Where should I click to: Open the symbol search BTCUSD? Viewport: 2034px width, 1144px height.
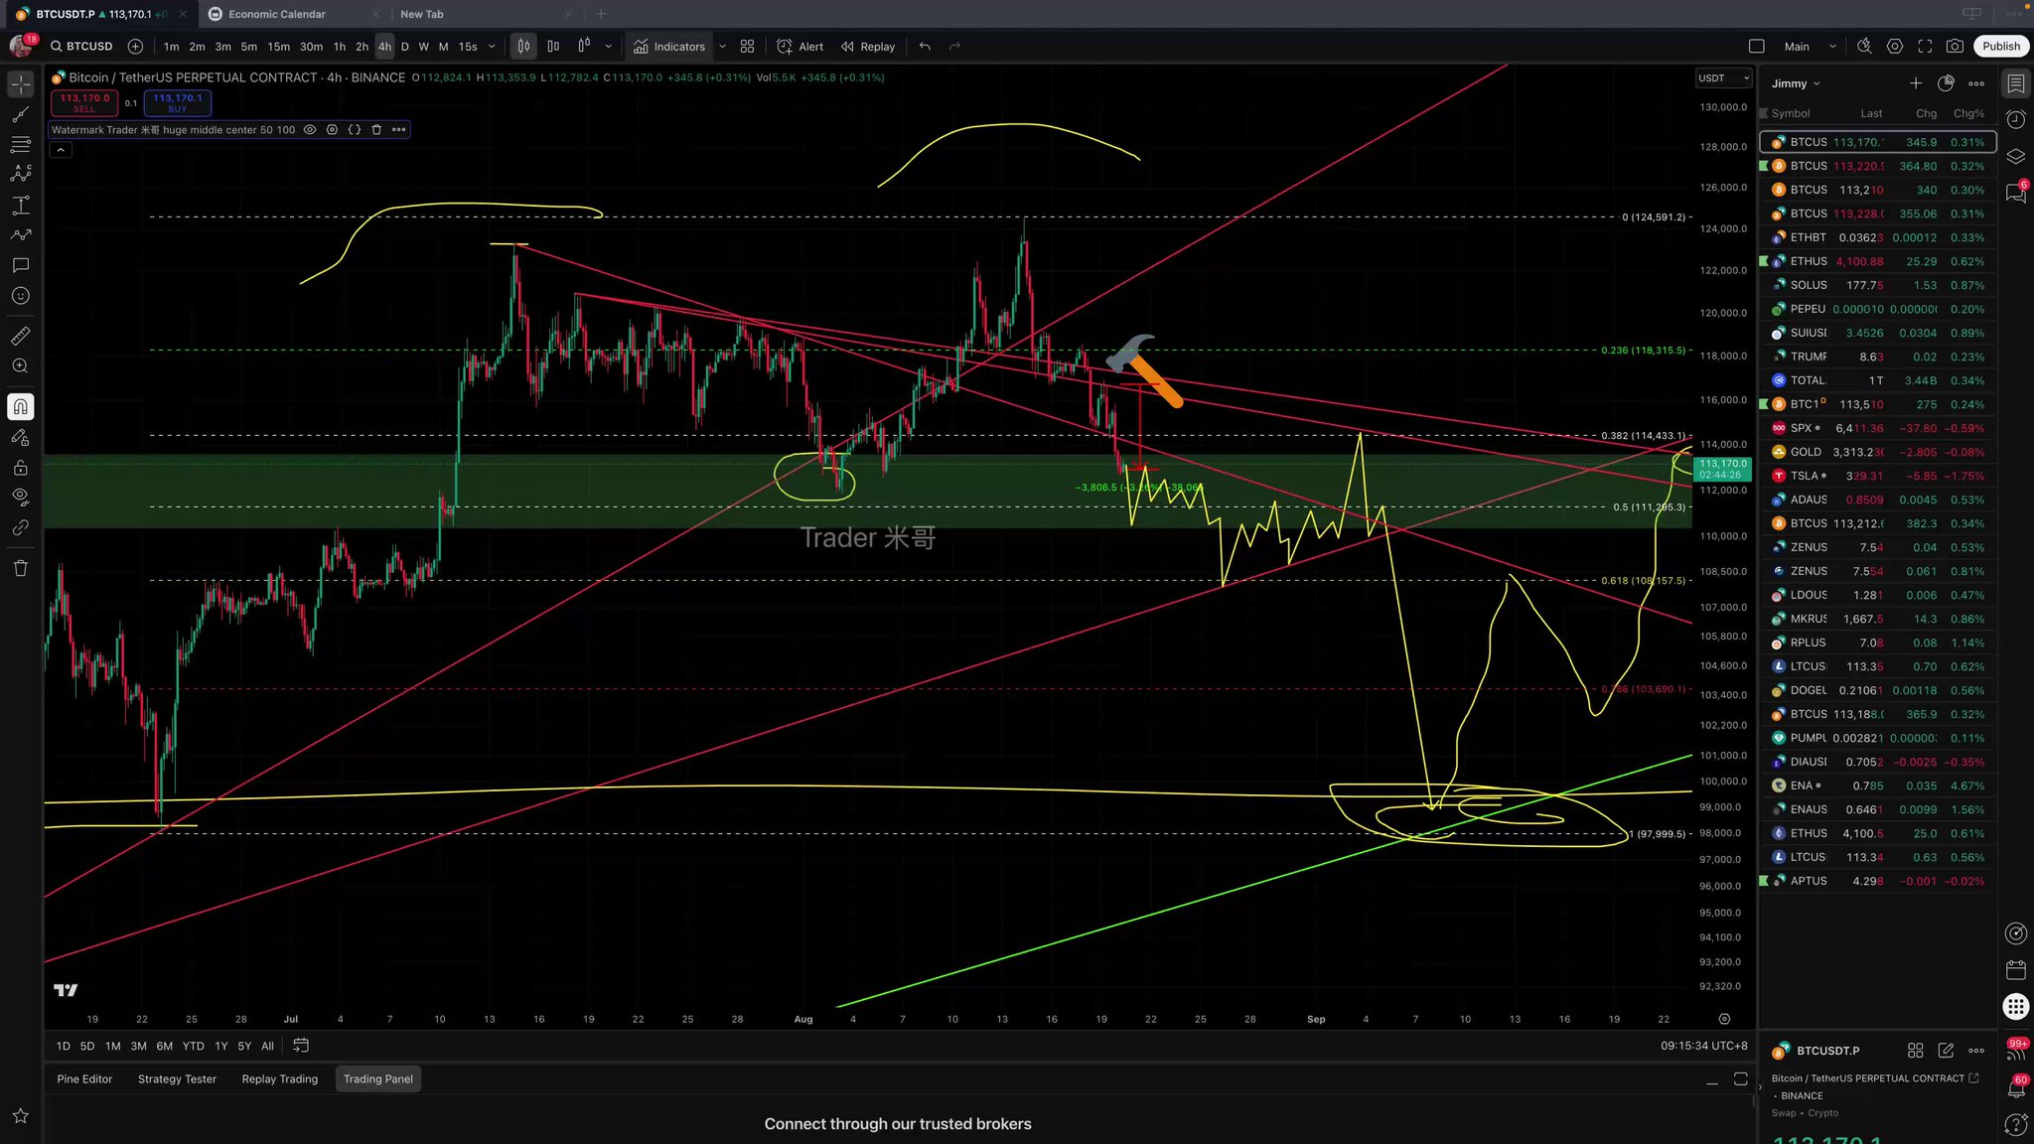coord(81,47)
